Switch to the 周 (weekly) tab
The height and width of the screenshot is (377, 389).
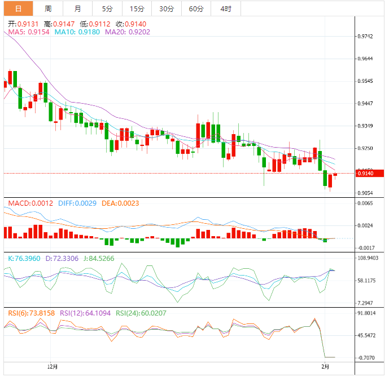48,8
